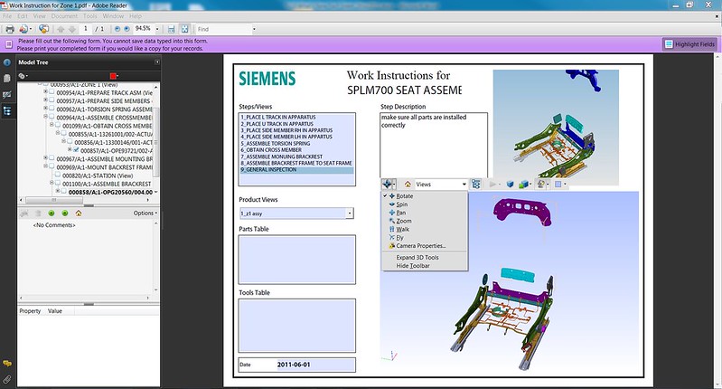Open the File menu
The image size is (722, 389).
pos(7,15)
